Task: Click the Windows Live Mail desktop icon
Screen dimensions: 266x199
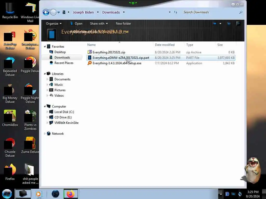Action: (30, 12)
